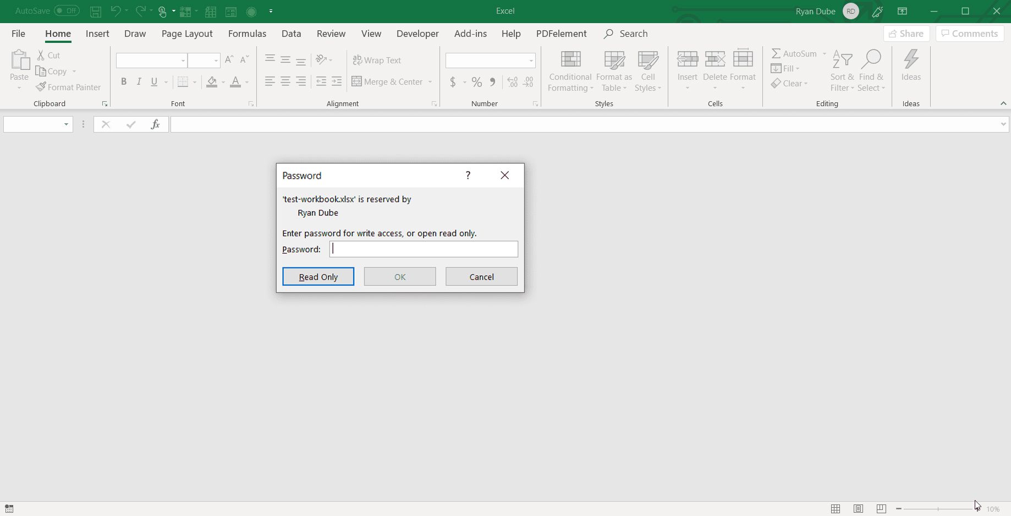Switch to Developer tab
Screen dimensions: 1011x516
click(x=417, y=34)
